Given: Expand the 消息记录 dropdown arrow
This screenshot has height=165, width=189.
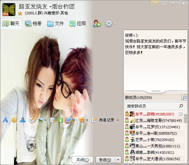Looking at the screenshot, I should point(118,120).
